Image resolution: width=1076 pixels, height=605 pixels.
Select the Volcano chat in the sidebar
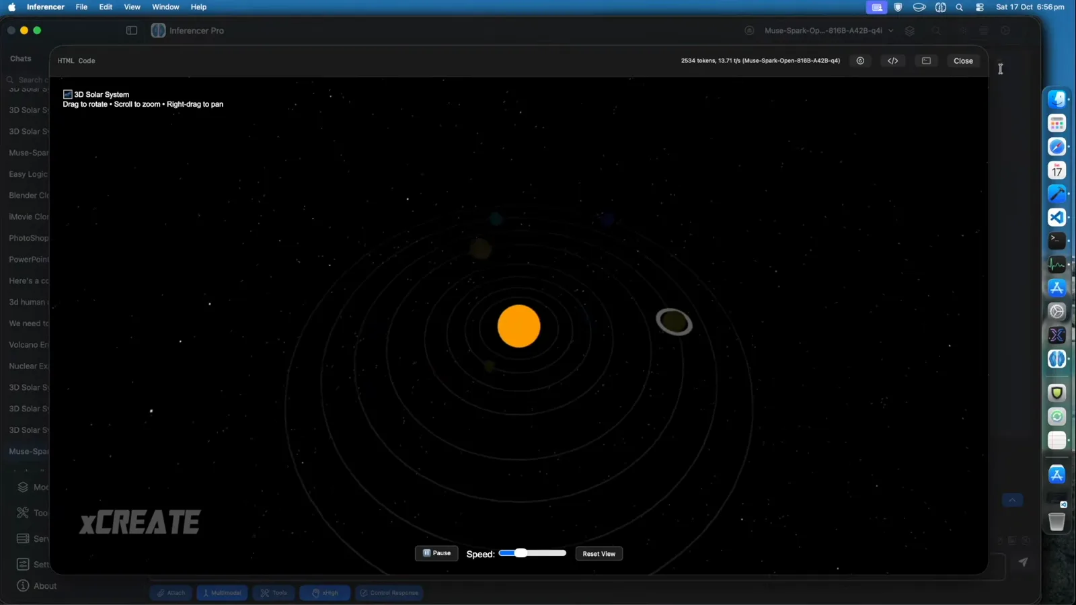point(28,345)
